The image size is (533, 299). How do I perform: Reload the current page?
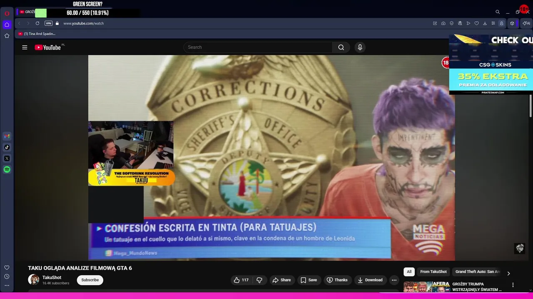[x=37, y=23]
